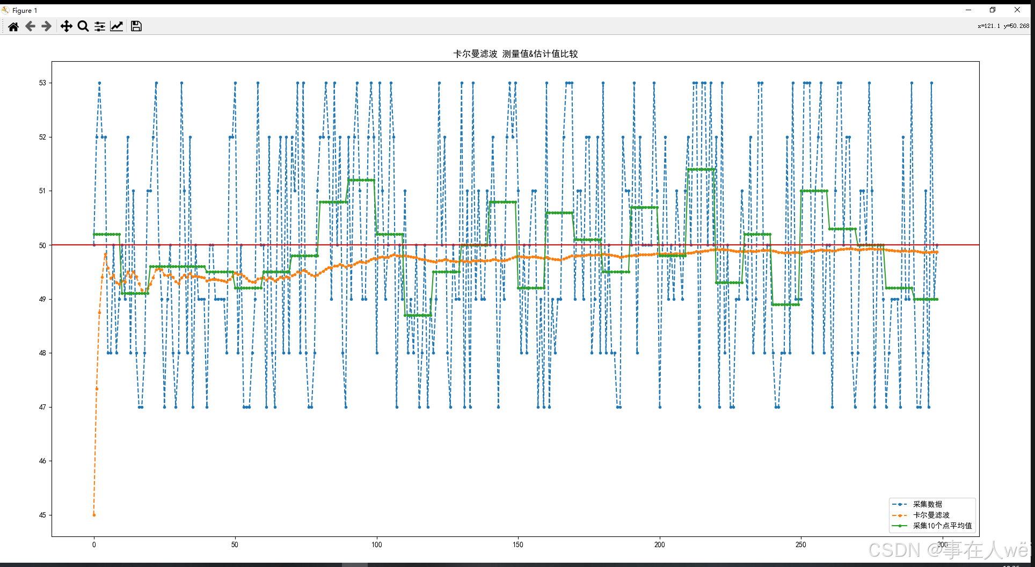Click y-axis tick label 53

click(42, 83)
